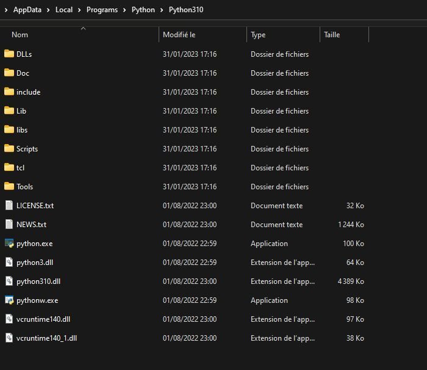The height and width of the screenshot is (370, 427).
Task: Expand the chevron after AppData in breadcrumb
Action: click(x=48, y=10)
